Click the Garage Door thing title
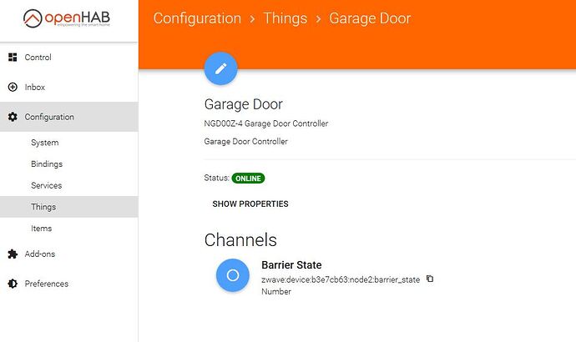This screenshot has width=576, height=342. pos(243,104)
